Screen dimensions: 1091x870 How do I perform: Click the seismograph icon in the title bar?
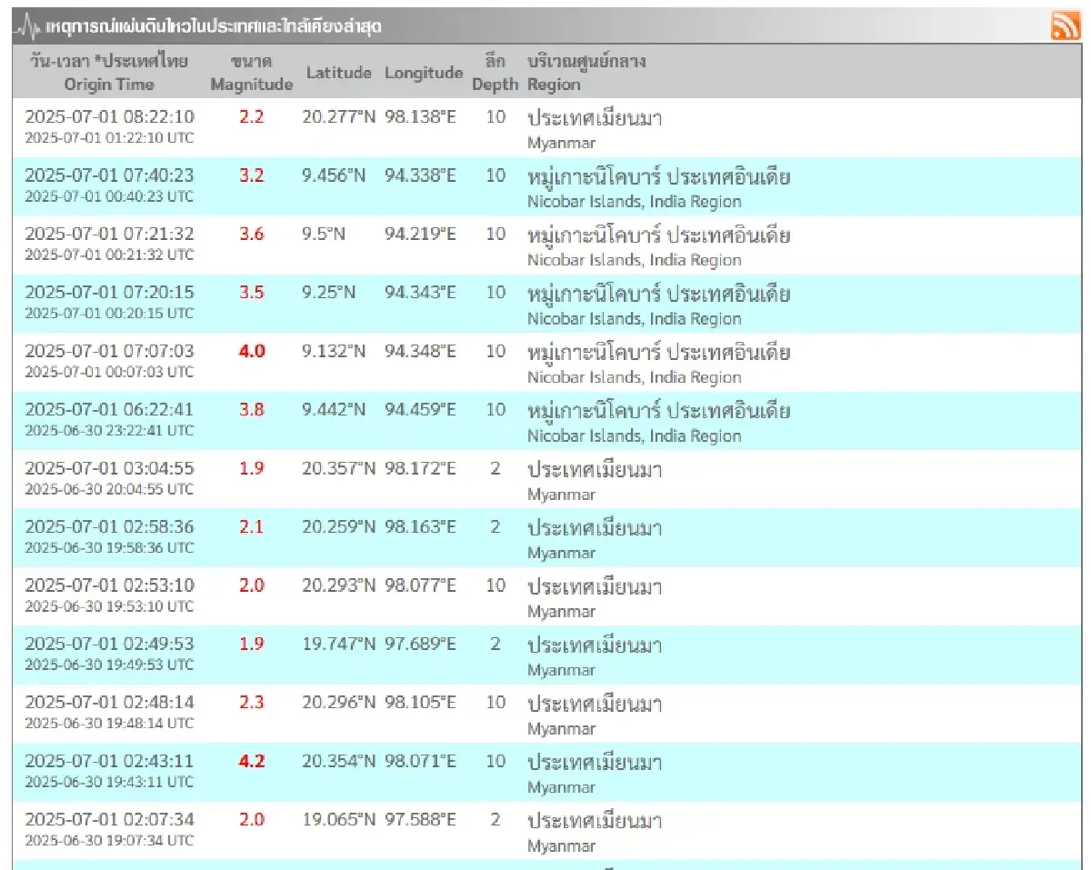[x=25, y=25]
